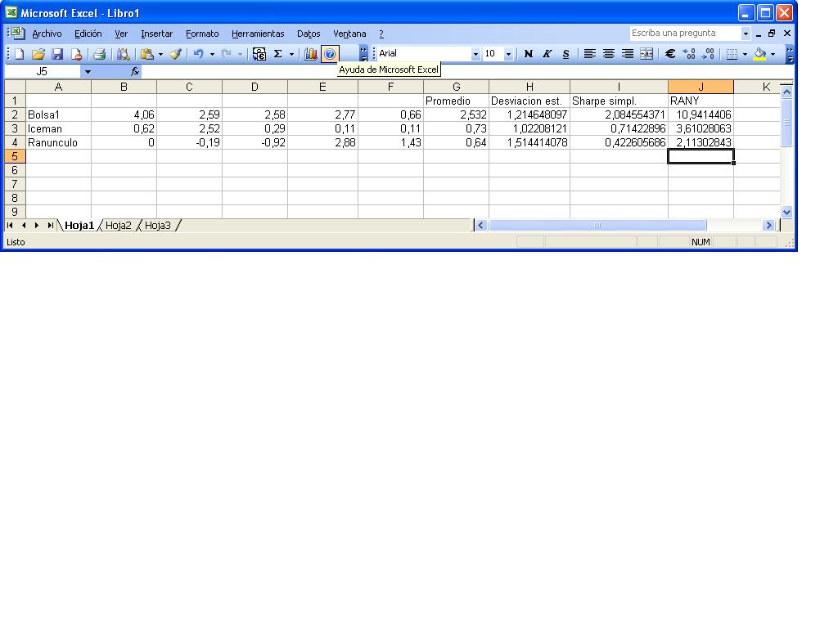
Task: Expand the Borders dropdown arrow
Action: 745,54
